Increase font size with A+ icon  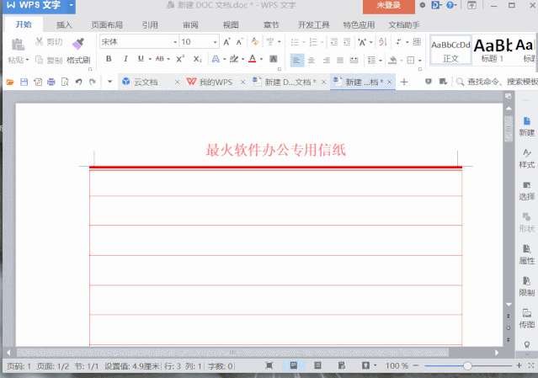[226, 42]
